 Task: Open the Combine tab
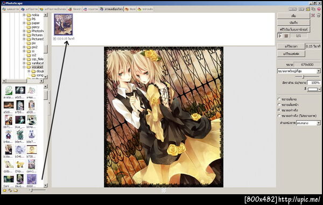[90, 9]
